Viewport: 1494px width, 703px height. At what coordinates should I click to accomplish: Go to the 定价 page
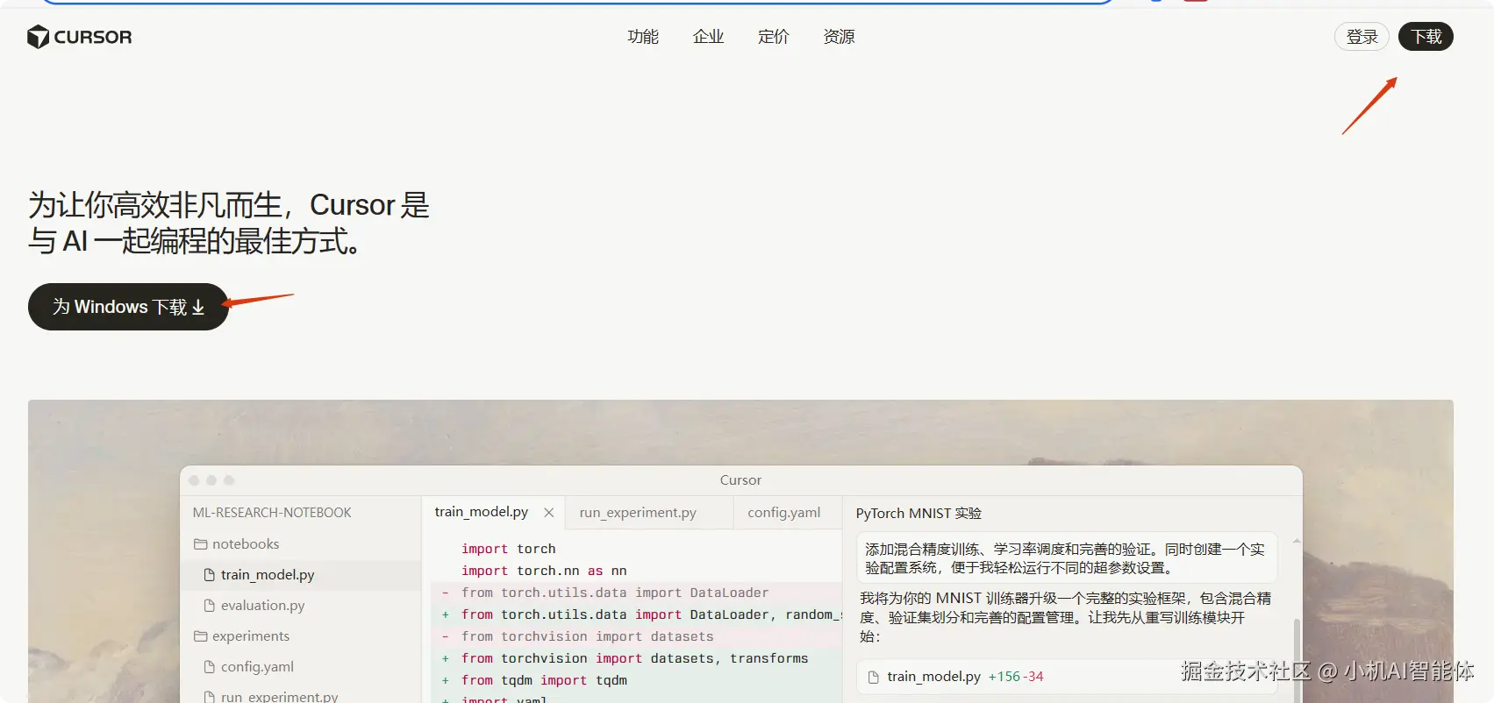[x=774, y=37]
